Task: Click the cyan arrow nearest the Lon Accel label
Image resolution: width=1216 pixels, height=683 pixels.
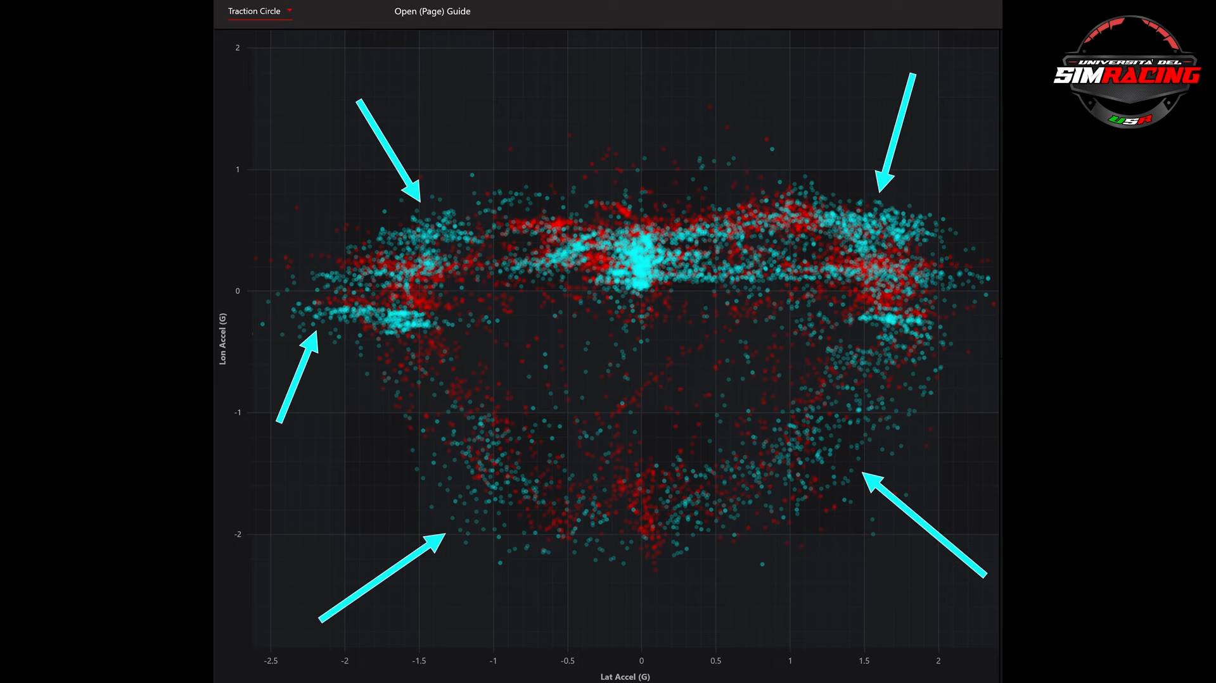Action: pos(298,376)
